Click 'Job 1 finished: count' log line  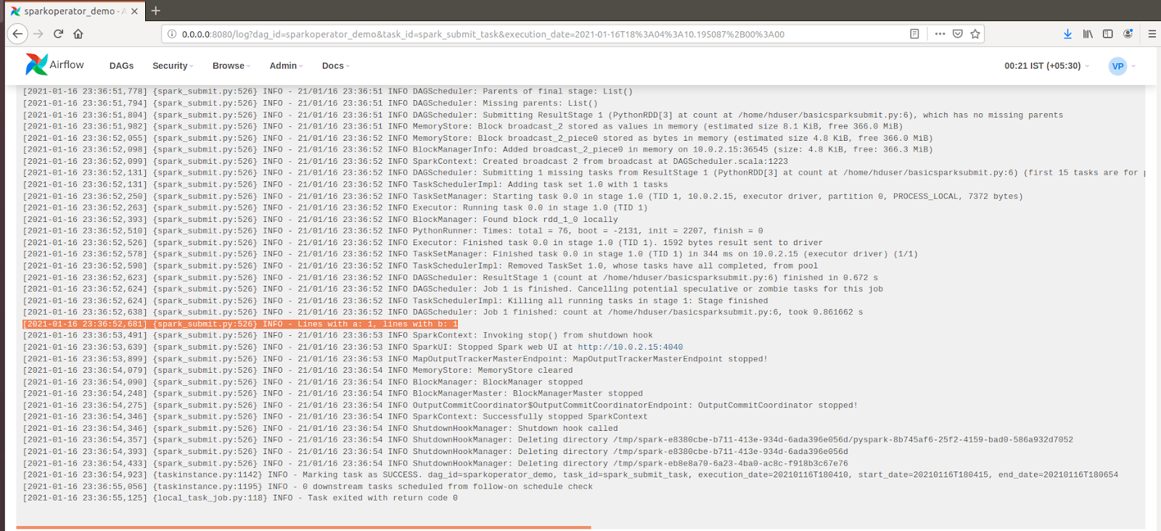point(443,312)
